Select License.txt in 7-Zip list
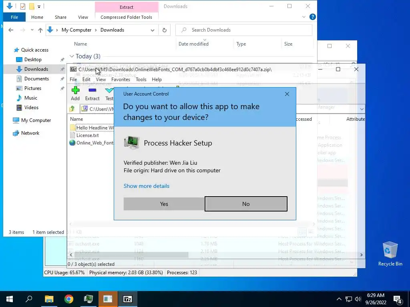The height and width of the screenshot is (307, 410). [84, 135]
